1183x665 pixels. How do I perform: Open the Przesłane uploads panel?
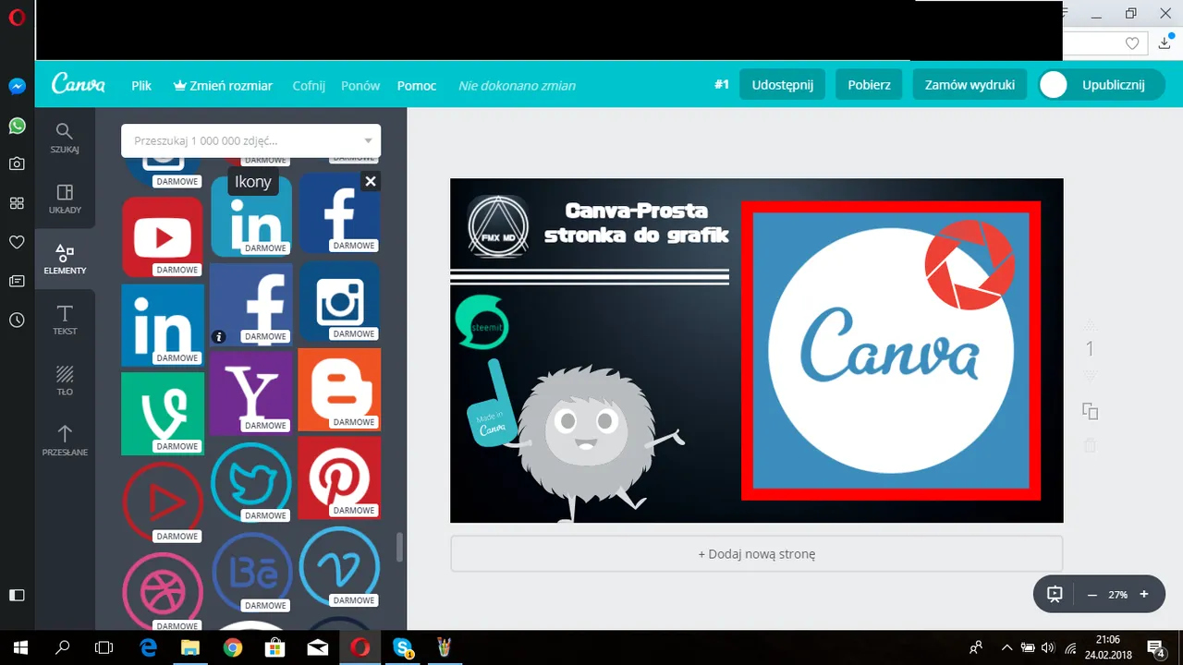click(x=65, y=441)
